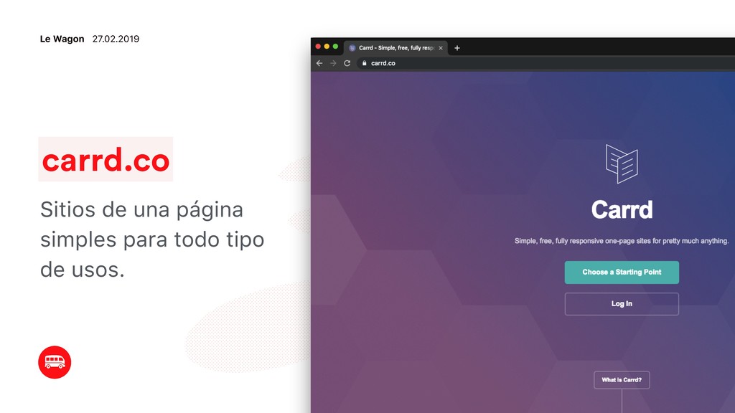Open a new tab with plus icon
This screenshot has width=735, height=413.
[457, 48]
